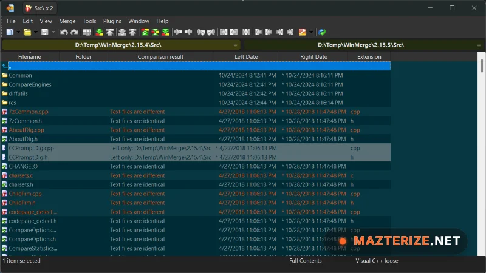Image resolution: width=486 pixels, height=273 pixels.
Task: Click the vertical scrollbar thumb
Action: point(481,66)
